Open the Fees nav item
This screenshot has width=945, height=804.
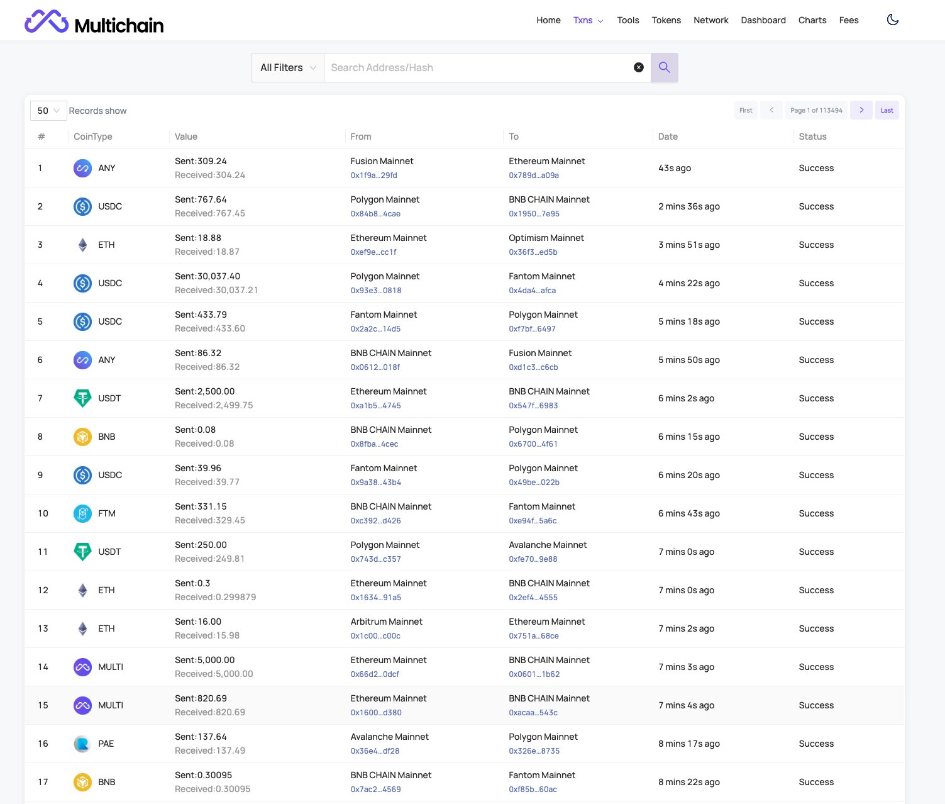point(849,20)
